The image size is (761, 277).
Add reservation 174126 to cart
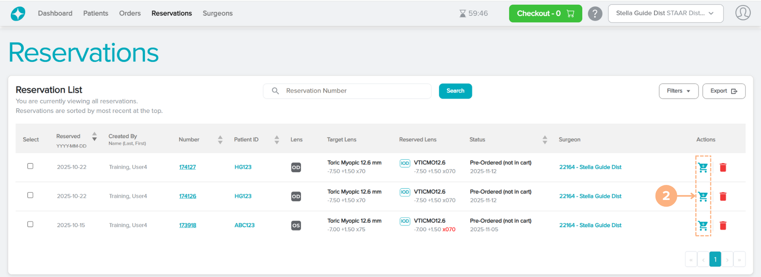pos(703,196)
